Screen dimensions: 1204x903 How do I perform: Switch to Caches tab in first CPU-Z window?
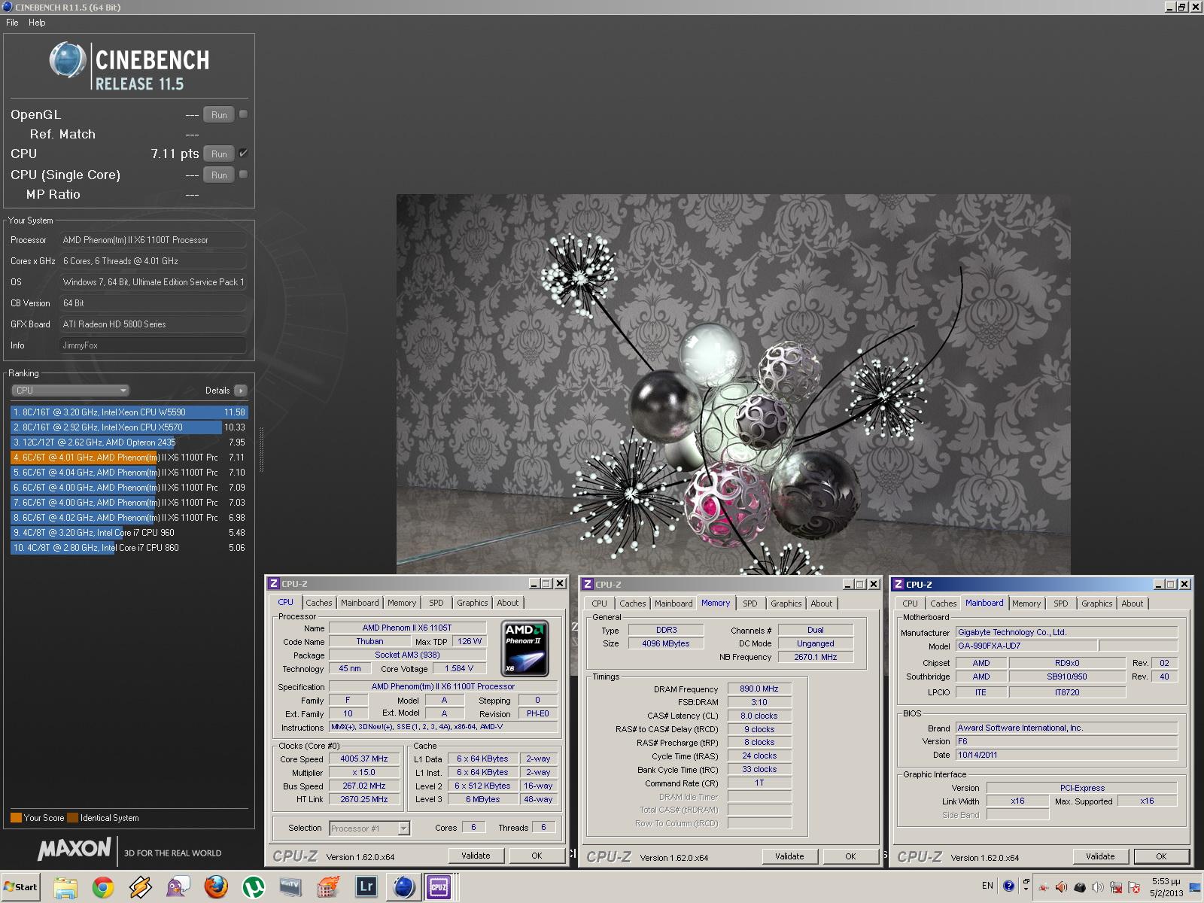(318, 603)
